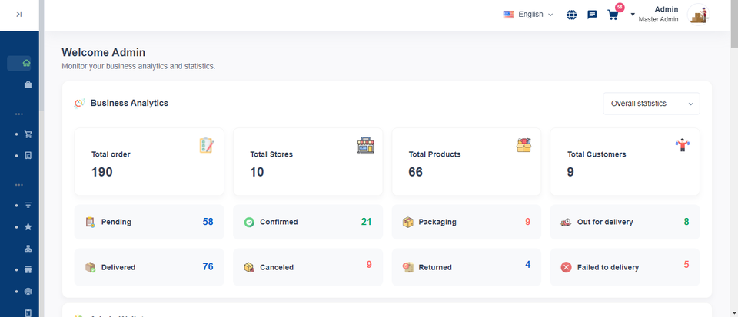Open the chat messages icon in header
This screenshot has height=317, width=738.
tap(592, 15)
